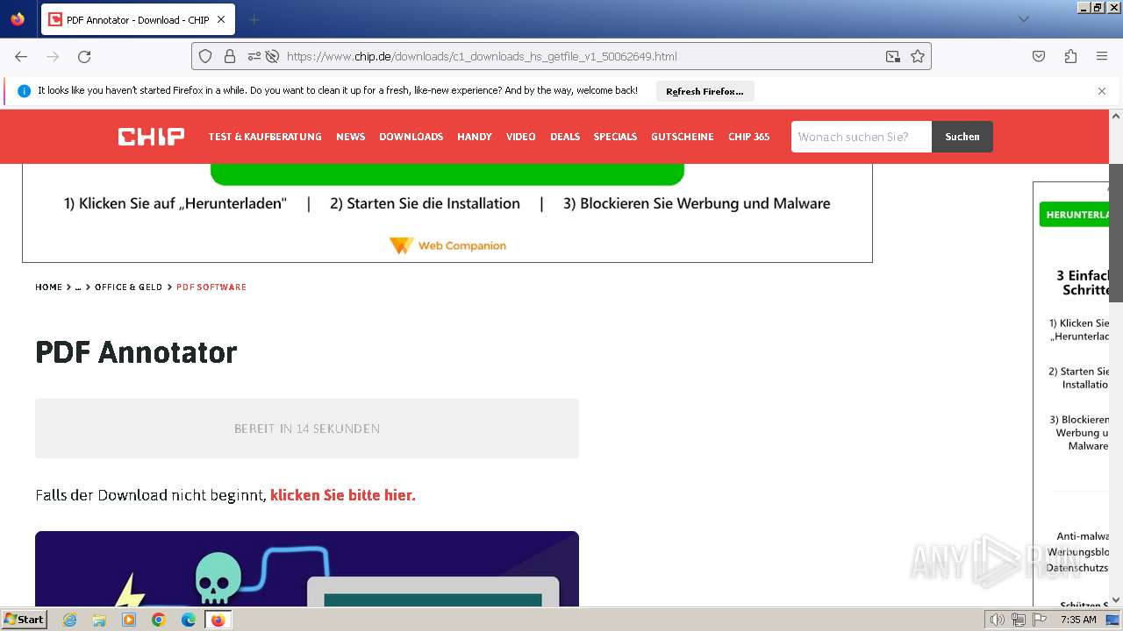The width and height of the screenshot is (1123, 631).
Task: Dismiss the Refresh Firefox notification bar
Action: [x=1102, y=91]
